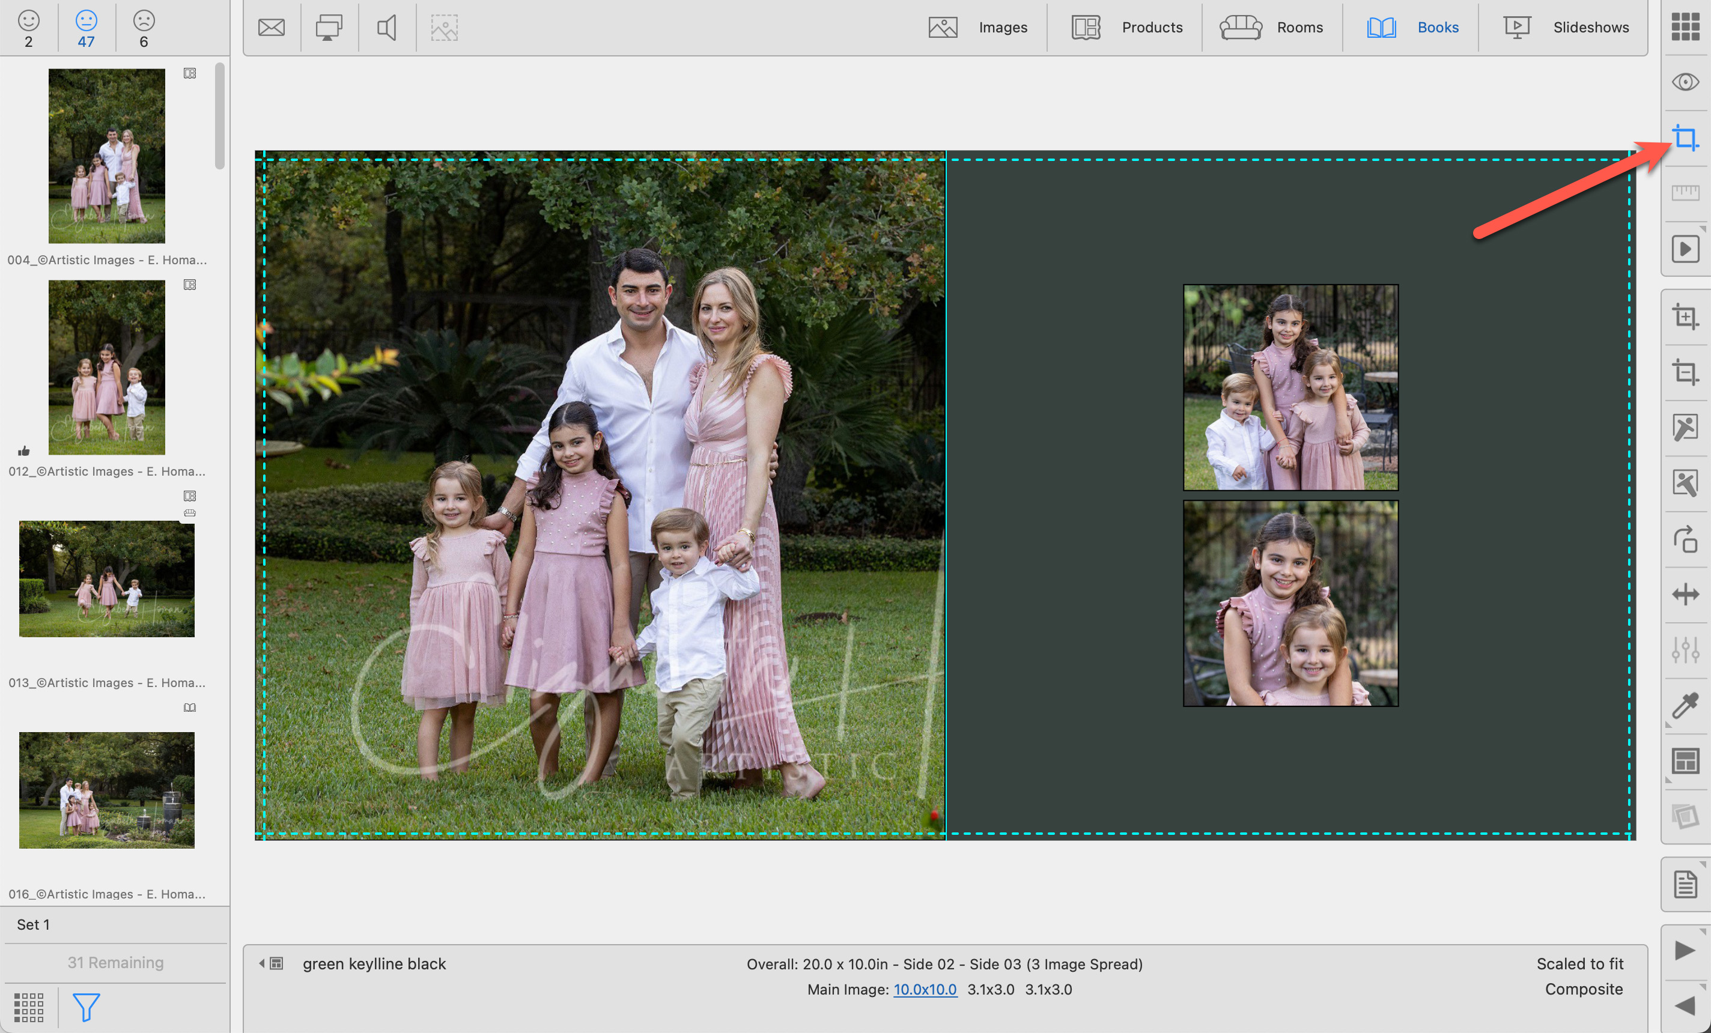The width and height of the screenshot is (1711, 1033).
Task: Open the layout template grid icon
Action: [x=1685, y=761]
